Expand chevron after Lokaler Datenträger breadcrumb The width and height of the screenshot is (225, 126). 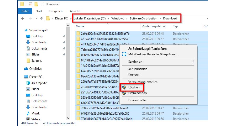pyautogui.click(x=108, y=19)
